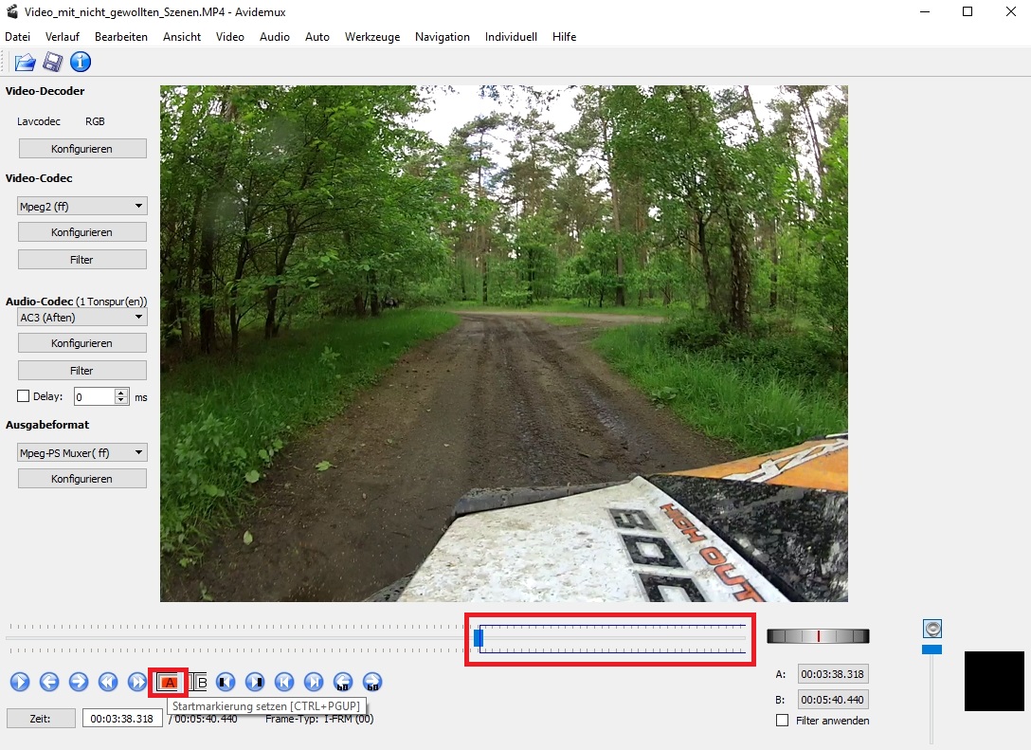Open the Bearbeiten menu

coord(121,37)
